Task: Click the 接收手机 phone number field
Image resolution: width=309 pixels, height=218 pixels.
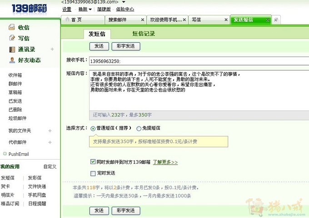Action: coord(199,61)
